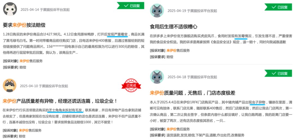
Task: Click the underlined text 发现严重霉变
Action: [117, 34]
